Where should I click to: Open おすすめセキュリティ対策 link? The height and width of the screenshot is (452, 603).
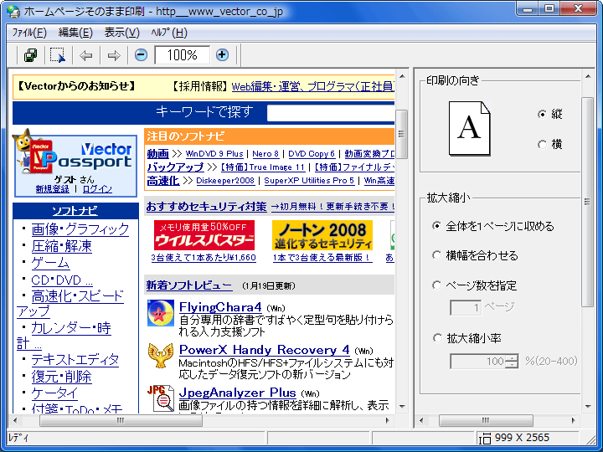point(206,207)
